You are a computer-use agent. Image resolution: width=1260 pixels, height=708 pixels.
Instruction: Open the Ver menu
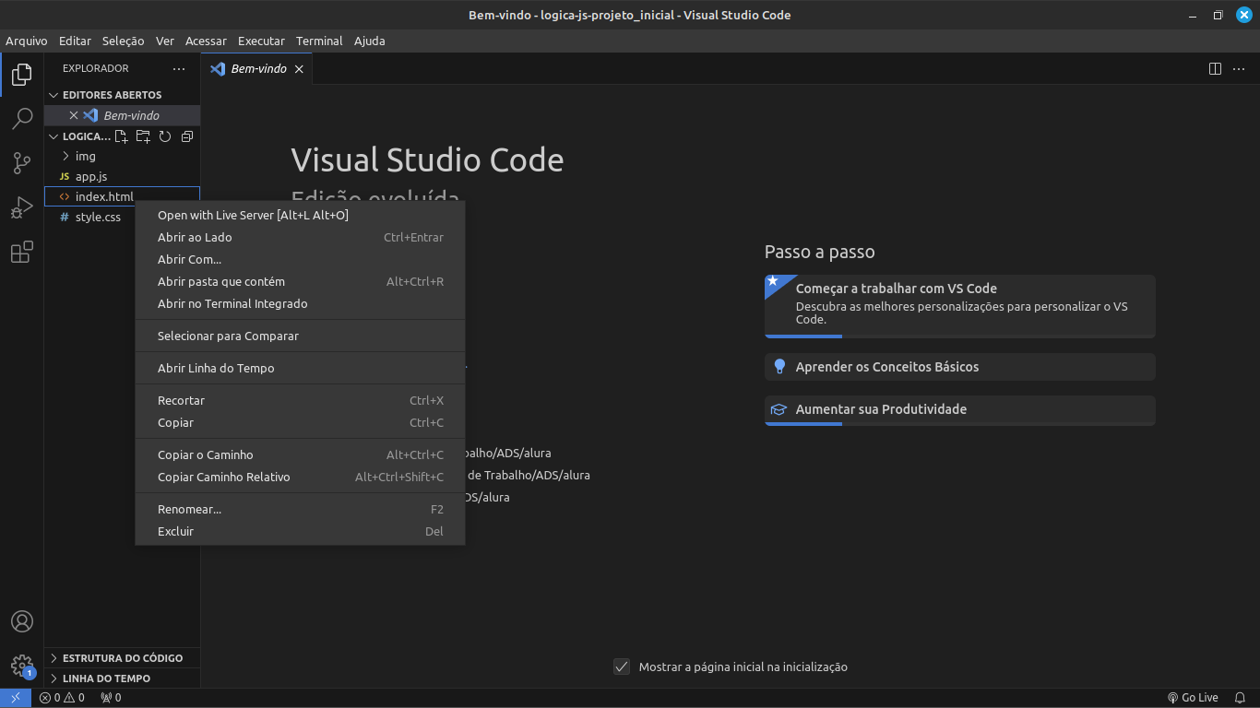tap(165, 41)
